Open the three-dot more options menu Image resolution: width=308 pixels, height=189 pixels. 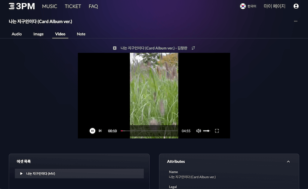(295, 21)
